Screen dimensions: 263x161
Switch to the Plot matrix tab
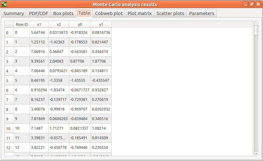139,13
